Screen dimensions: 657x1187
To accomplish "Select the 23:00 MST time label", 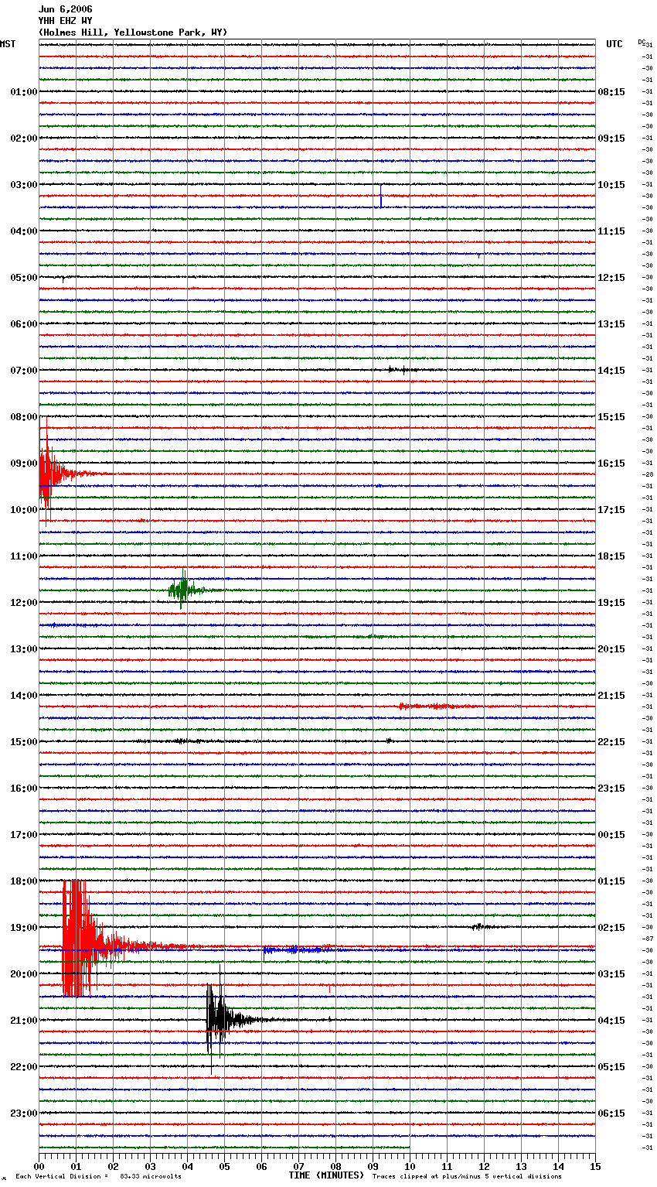I will pos(23,1113).
